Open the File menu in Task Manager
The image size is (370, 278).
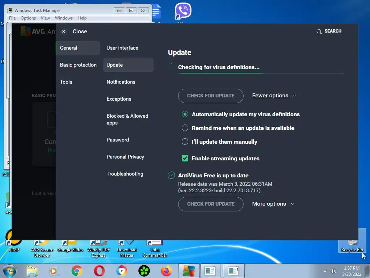click(12, 18)
